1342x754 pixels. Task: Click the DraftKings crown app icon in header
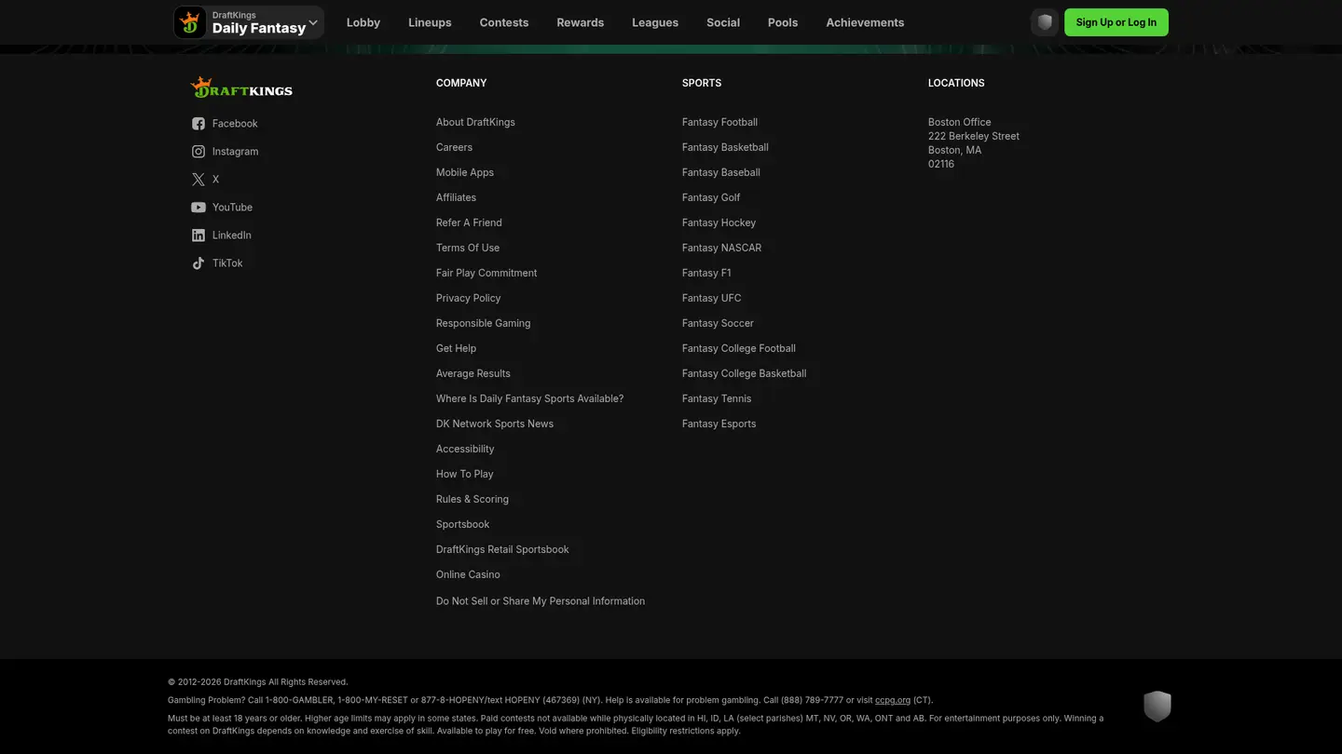pyautogui.click(x=190, y=22)
